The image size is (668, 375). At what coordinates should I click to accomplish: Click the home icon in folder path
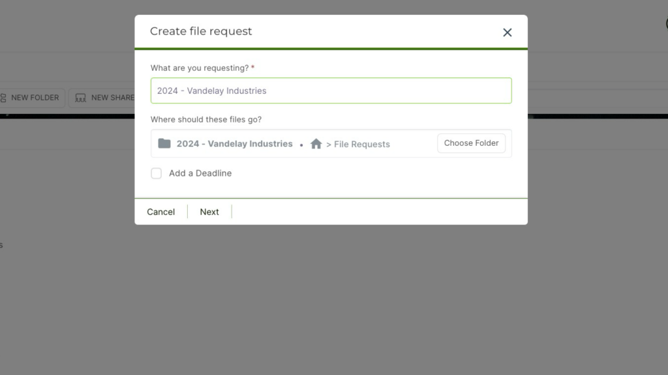(x=316, y=144)
